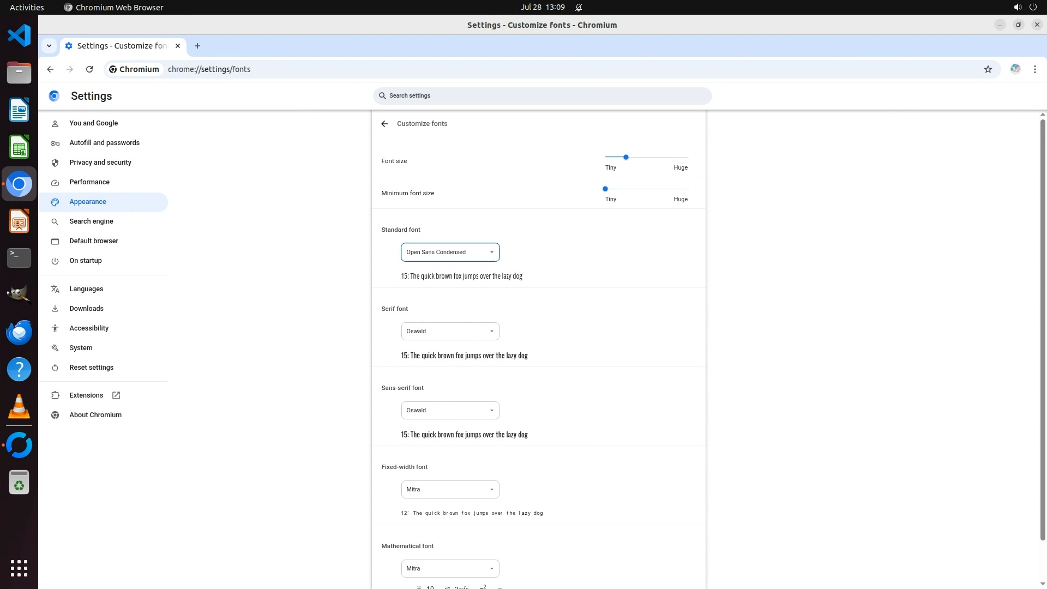Open the tab search chevron button

point(49,46)
